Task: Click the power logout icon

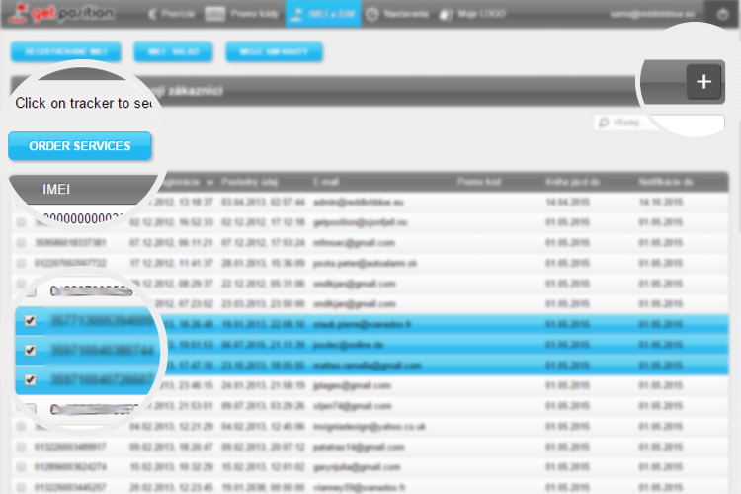Action: coord(722,14)
